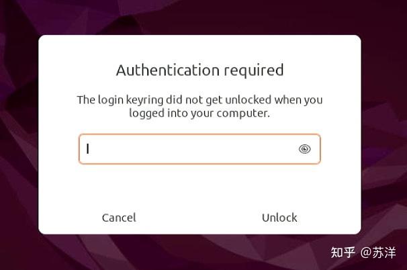Click the "logged into your computer." text line
The image size is (407, 270).
click(x=199, y=114)
